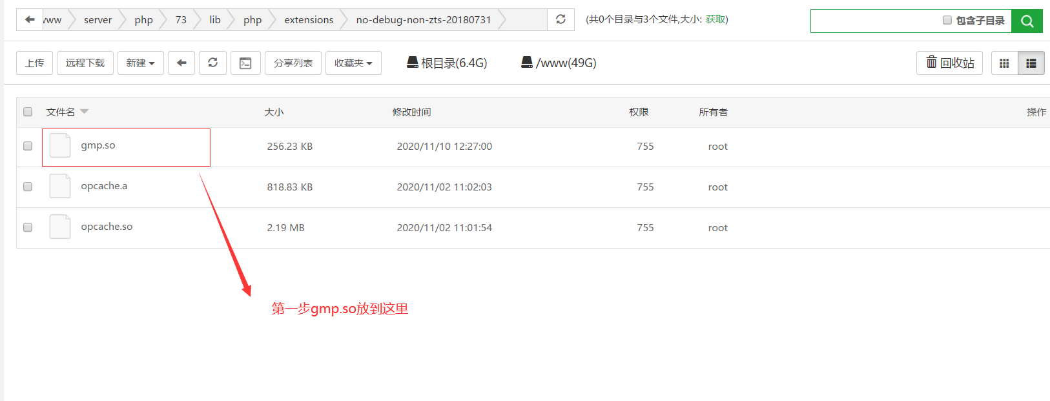Click the opcache.a file icon

[60, 186]
